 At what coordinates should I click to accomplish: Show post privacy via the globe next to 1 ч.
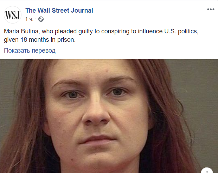tap(41, 19)
